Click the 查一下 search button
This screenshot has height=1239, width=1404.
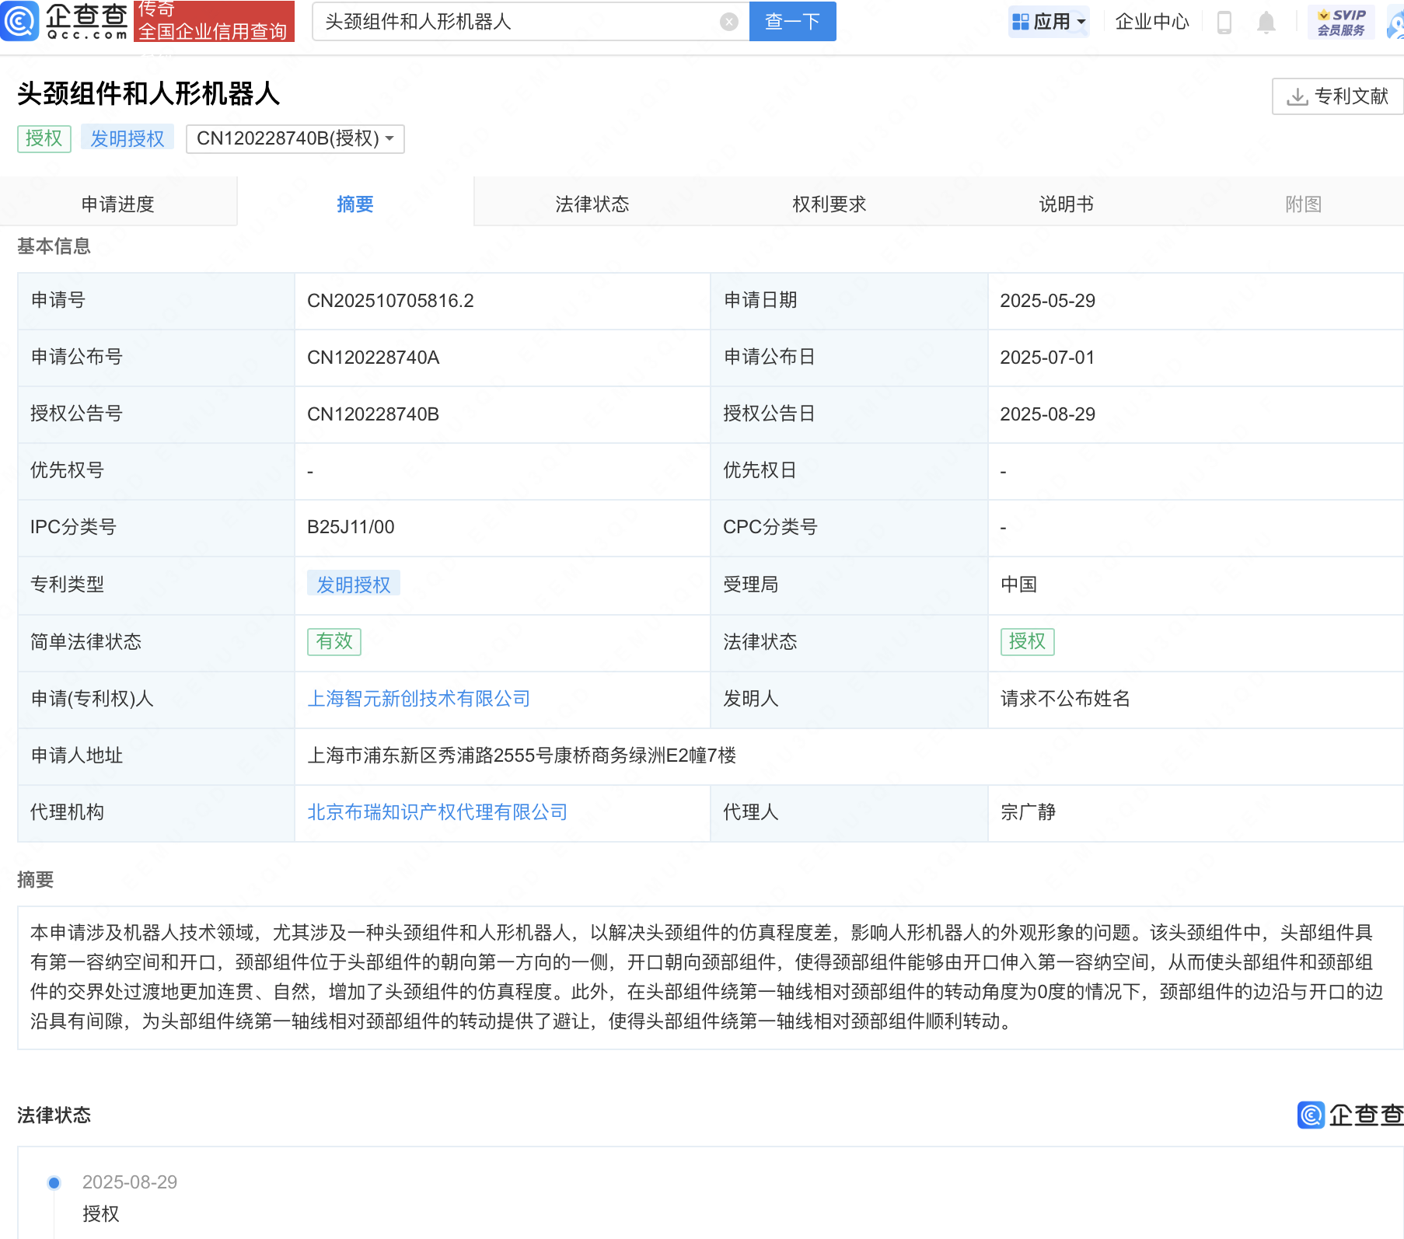[x=792, y=22]
